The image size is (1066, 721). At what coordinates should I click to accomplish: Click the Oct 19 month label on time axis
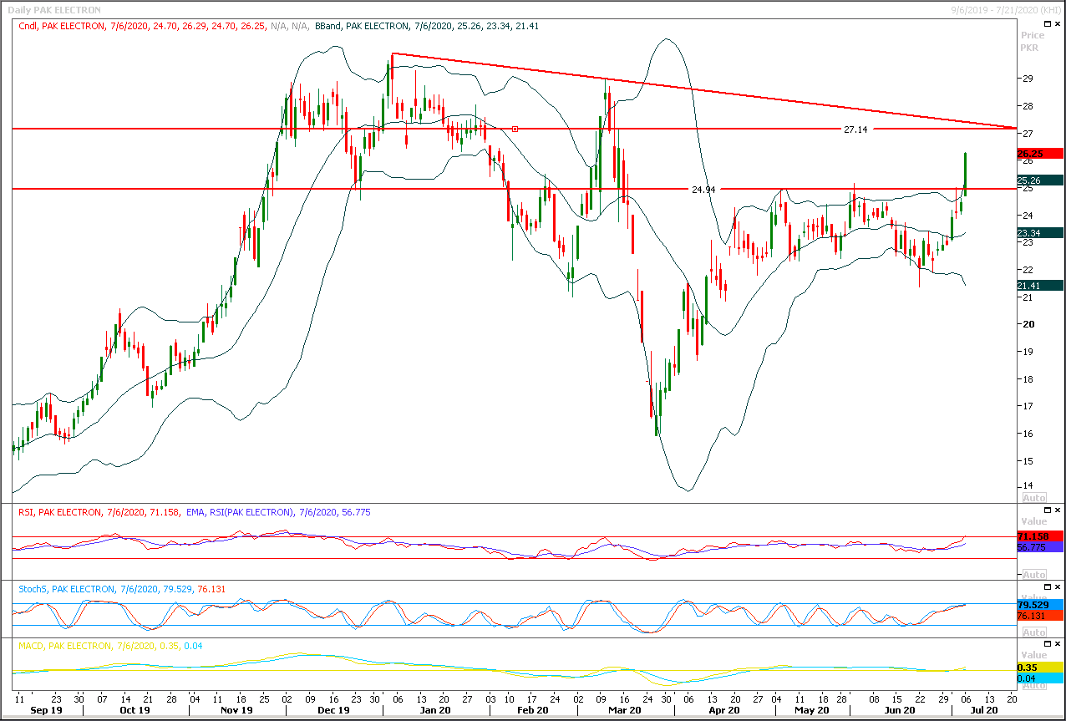135,711
